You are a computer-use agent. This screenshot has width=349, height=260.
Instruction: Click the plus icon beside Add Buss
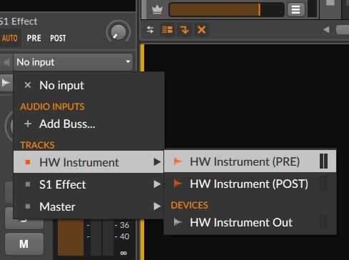28,124
